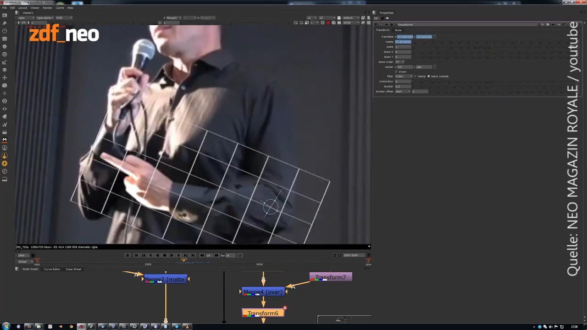Enable the invert checkbox
The image size is (587, 330).
396,71
